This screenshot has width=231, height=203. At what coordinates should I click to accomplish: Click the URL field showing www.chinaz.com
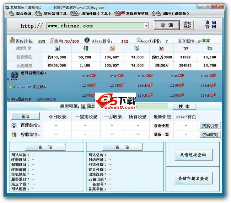(x=96, y=26)
